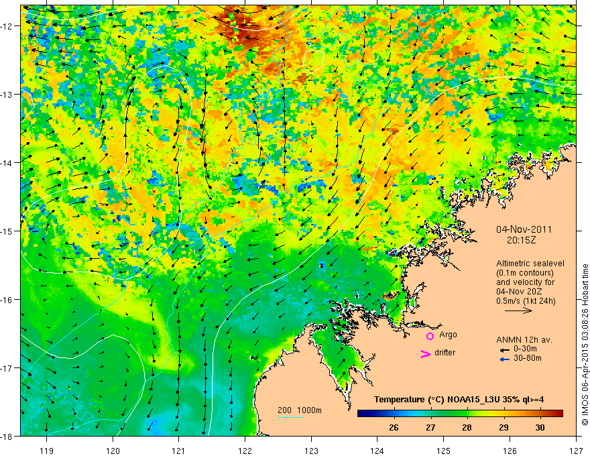Click the '0-30m' depth label
The width and height of the screenshot is (590, 456).
[525, 349]
